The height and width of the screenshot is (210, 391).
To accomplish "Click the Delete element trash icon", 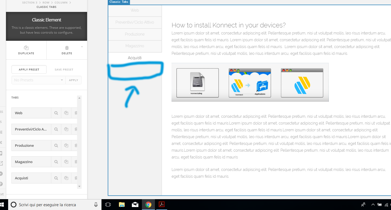I will [x=67, y=48].
